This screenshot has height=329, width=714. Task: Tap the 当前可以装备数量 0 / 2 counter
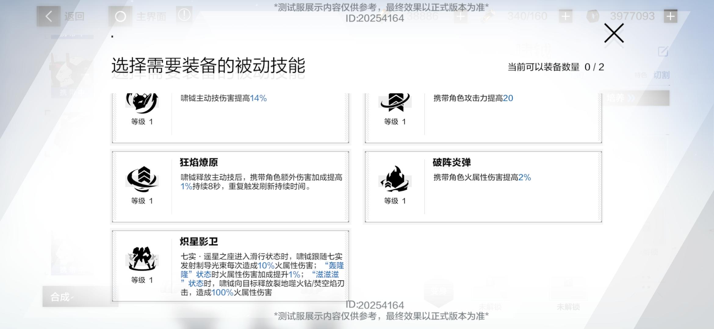[556, 67]
